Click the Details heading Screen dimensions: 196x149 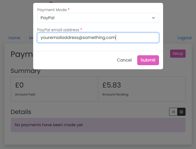click(x=21, y=112)
